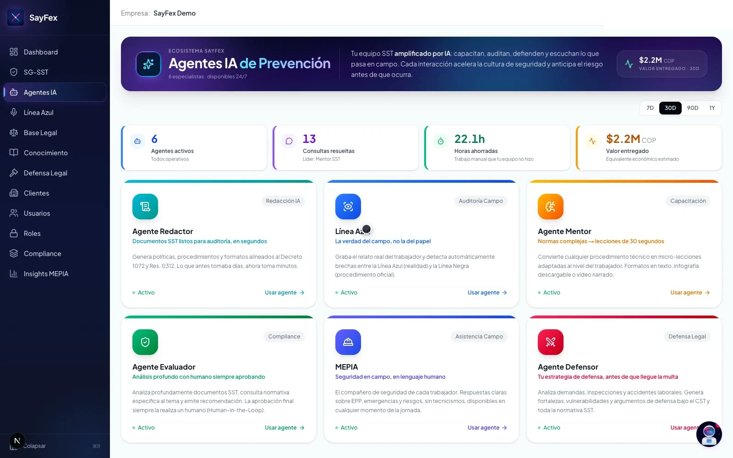Select the 30D time range

click(670, 108)
